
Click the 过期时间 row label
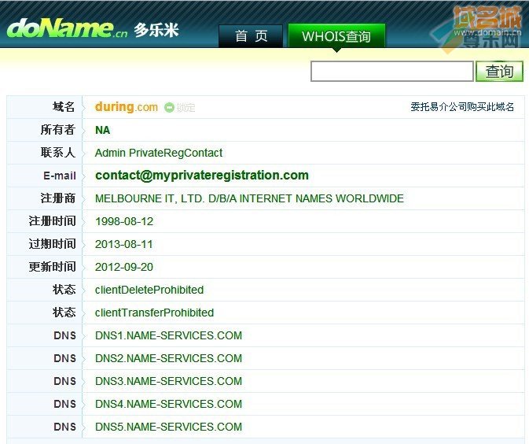(x=53, y=243)
